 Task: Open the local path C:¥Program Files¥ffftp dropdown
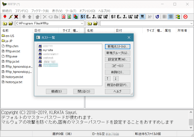(82, 23)
